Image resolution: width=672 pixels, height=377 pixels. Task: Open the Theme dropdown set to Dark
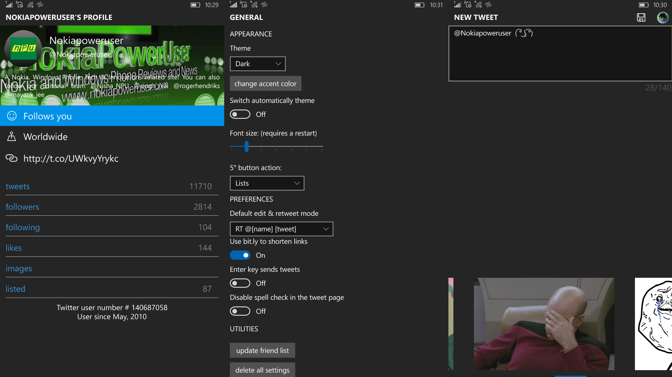coord(258,64)
